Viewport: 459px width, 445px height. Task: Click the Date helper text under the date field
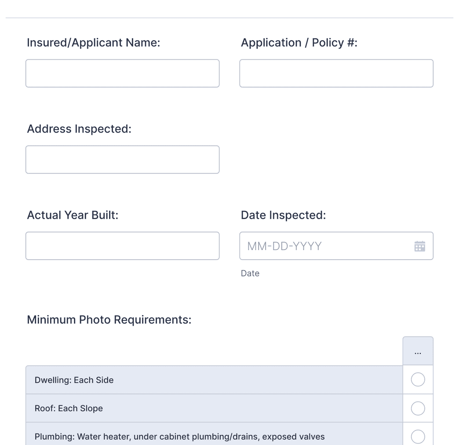coord(250,273)
